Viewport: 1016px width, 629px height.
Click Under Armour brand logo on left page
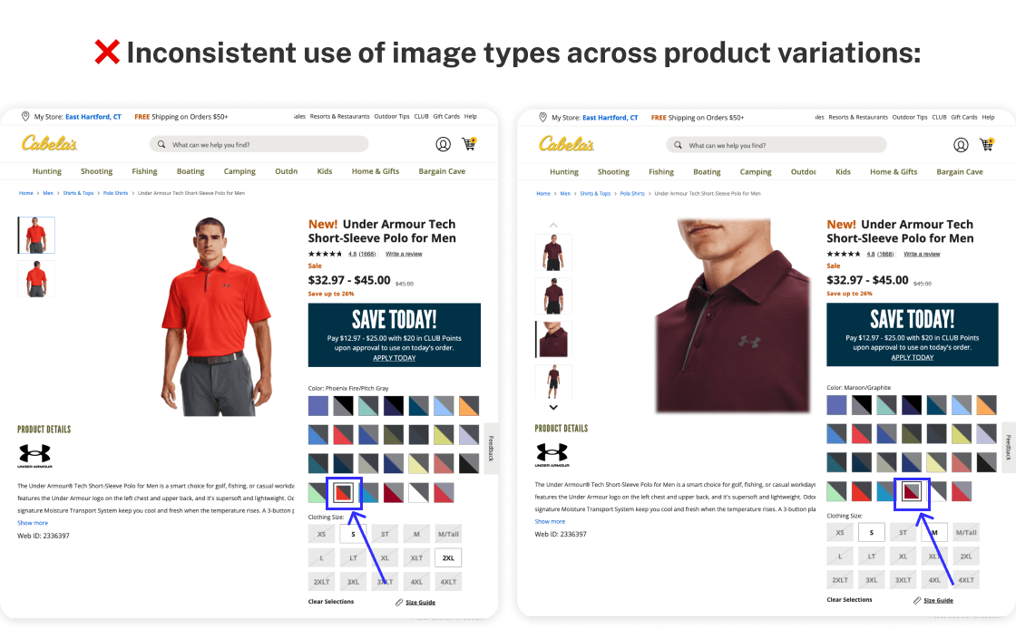pos(35,456)
